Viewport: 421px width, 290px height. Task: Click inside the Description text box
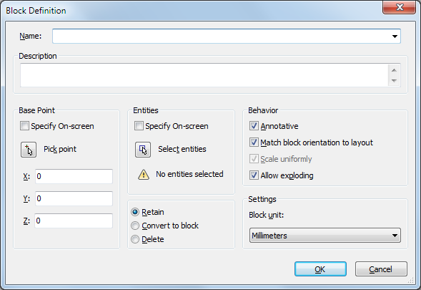pos(204,75)
